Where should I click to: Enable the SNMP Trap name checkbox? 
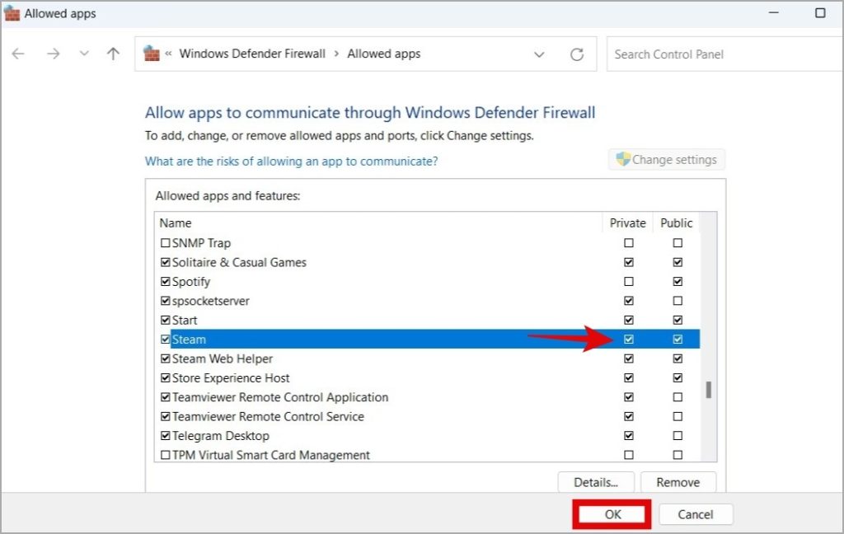click(x=165, y=243)
